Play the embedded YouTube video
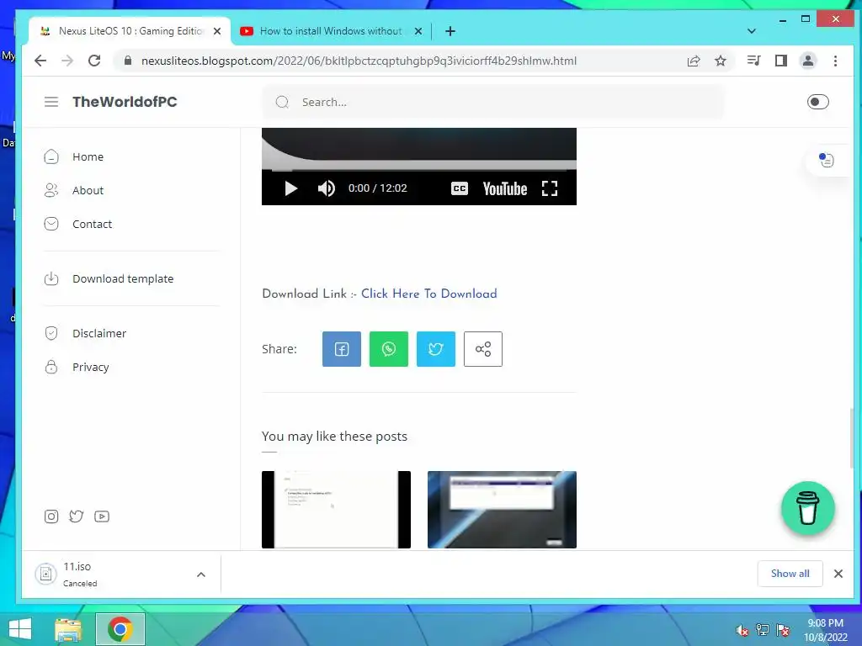 [290, 188]
